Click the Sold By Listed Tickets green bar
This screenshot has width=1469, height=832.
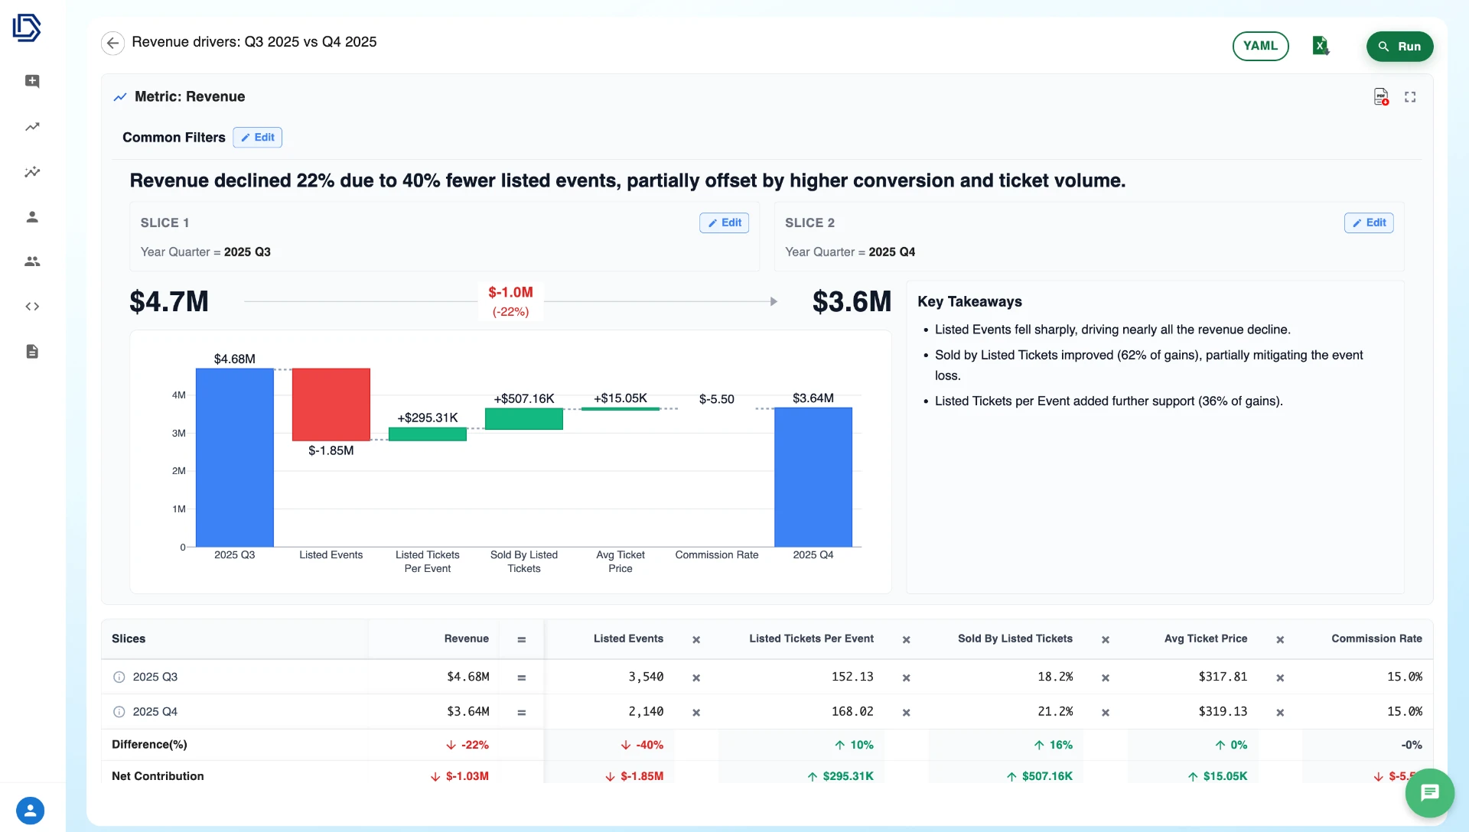click(524, 419)
